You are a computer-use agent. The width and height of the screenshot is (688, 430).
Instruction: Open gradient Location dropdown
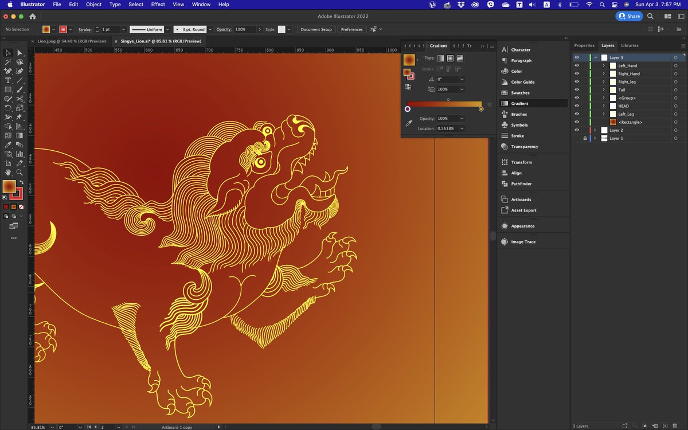coord(462,128)
